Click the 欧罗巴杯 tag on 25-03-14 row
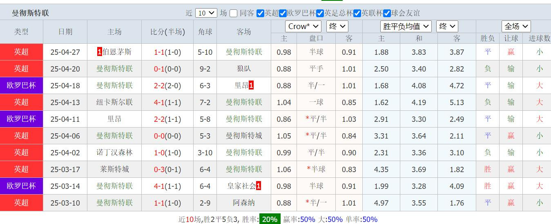 coord(21,186)
